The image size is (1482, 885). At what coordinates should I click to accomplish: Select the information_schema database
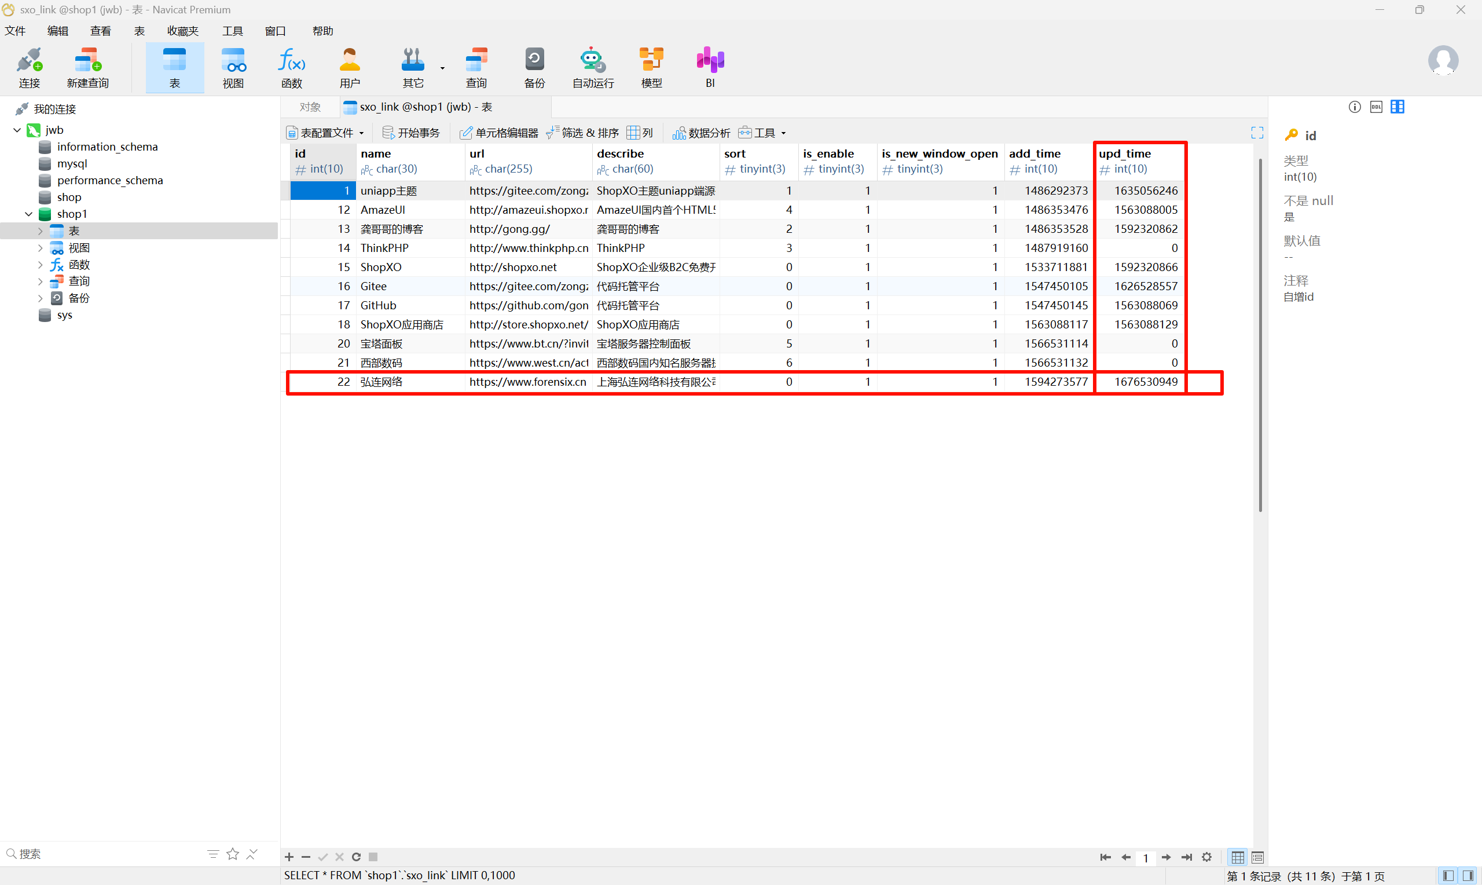click(107, 147)
